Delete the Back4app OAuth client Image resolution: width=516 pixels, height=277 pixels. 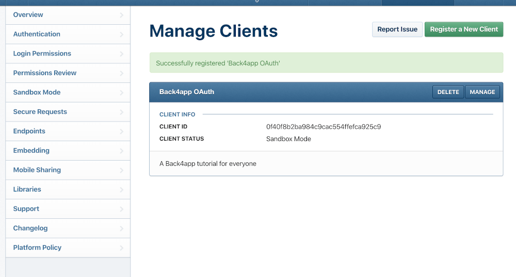(448, 92)
